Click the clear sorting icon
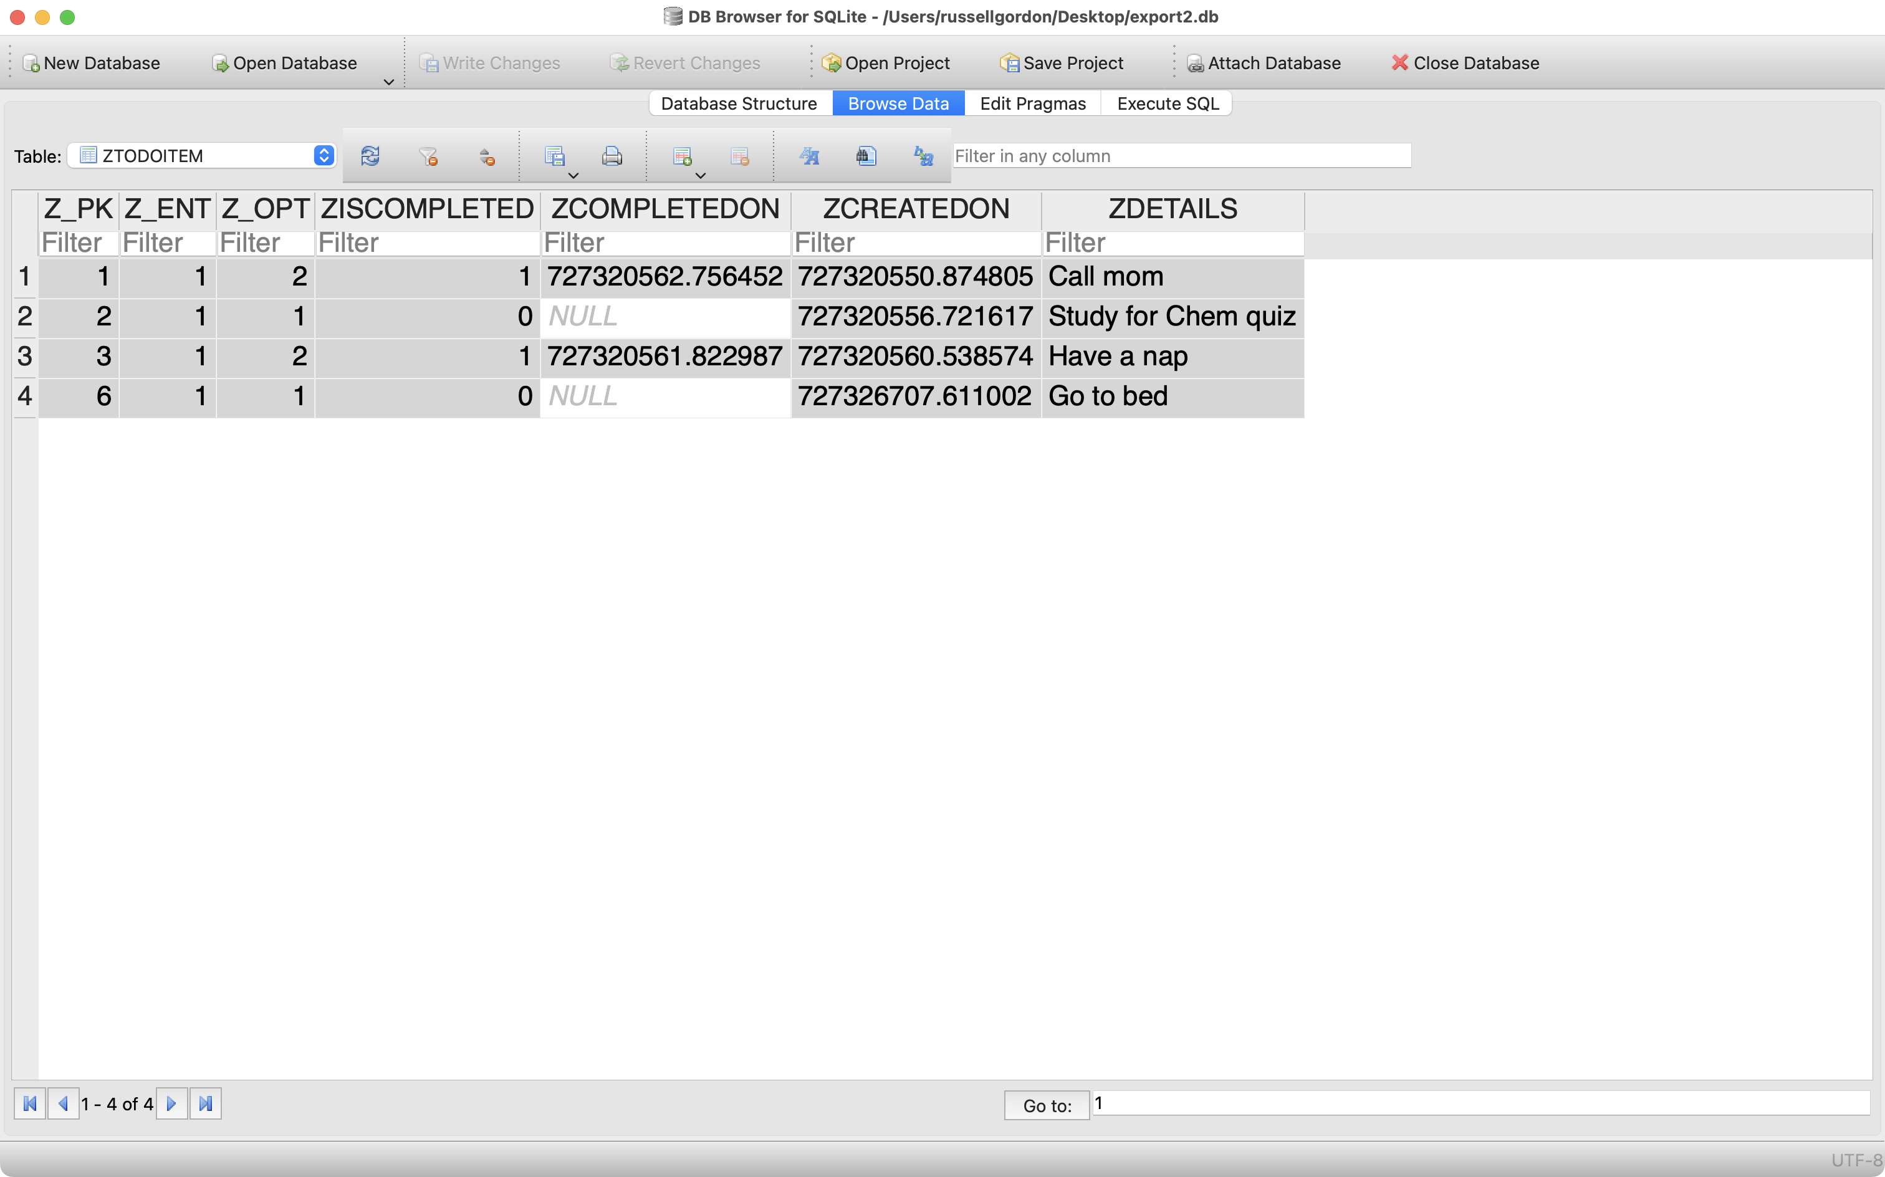The width and height of the screenshot is (1885, 1177). (486, 156)
